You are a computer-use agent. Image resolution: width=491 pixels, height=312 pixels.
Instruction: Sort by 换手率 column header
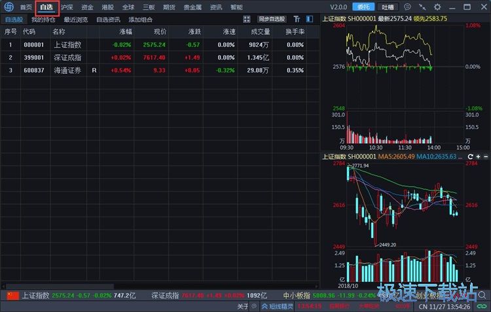[x=295, y=31]
